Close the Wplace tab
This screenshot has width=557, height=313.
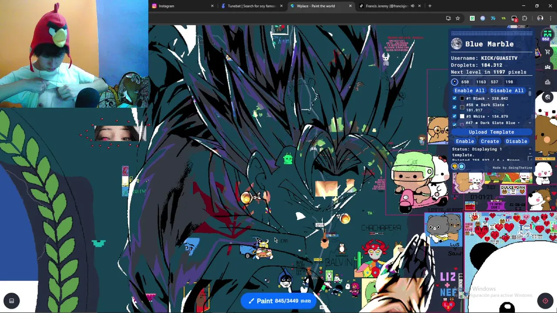[350, 6]
